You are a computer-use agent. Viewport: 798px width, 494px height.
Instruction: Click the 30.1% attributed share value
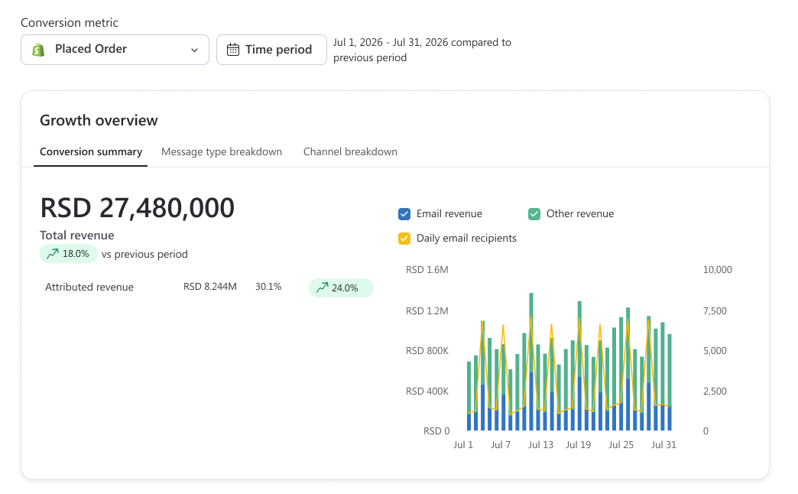click(268, 287)
